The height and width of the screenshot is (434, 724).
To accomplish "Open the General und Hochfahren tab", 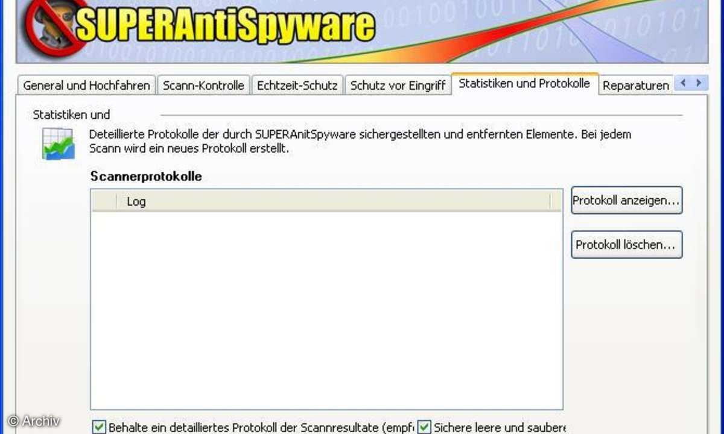I will 86,85.
